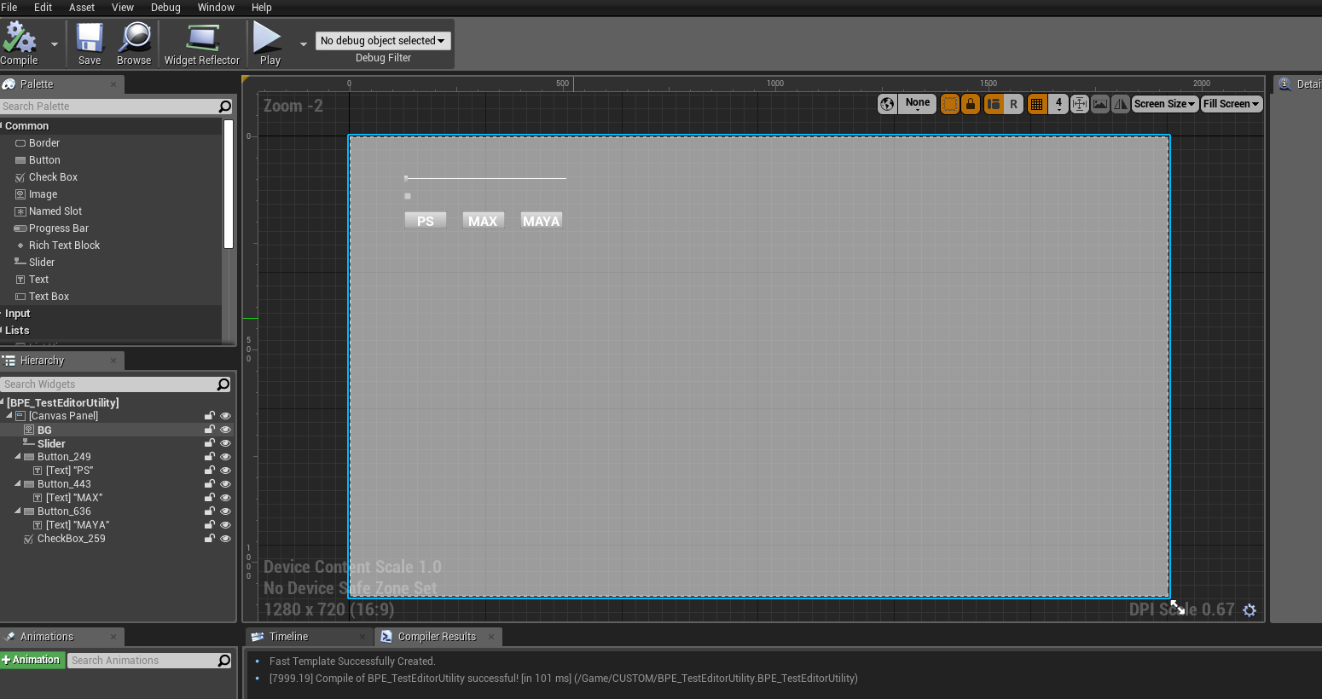Collapse the Button_443 tree entry
The height and width of the screenshot is (699, 1322).
17,483
